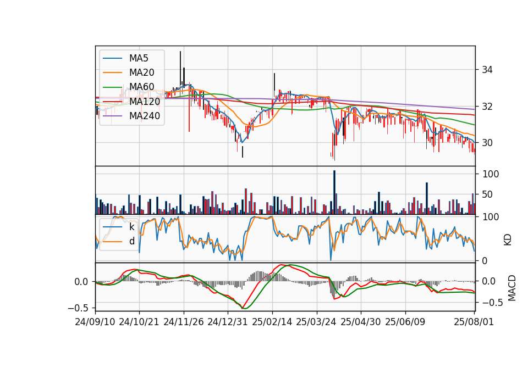Image resolution: width=528 pixels, height=379 pixels.
Task: Click the k legend label in KD panel
Action: click(x=131, y=227)
